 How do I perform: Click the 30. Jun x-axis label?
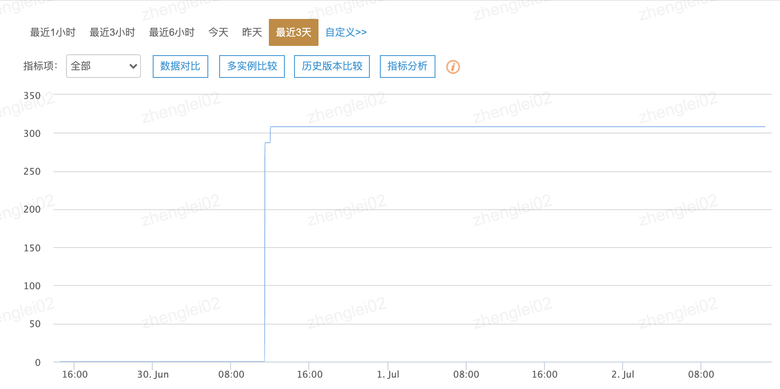153,374
